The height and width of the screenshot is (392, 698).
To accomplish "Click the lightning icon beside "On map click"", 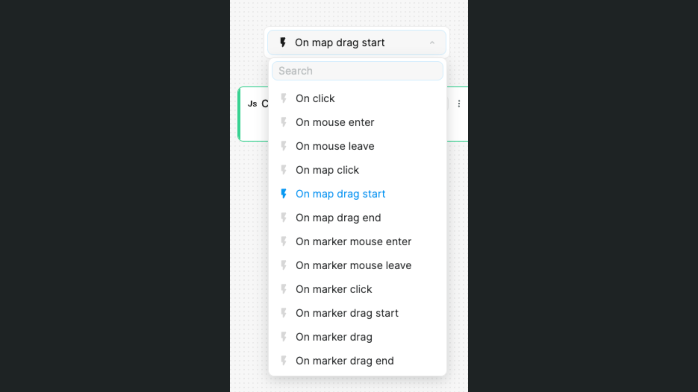I will [284, 170].
